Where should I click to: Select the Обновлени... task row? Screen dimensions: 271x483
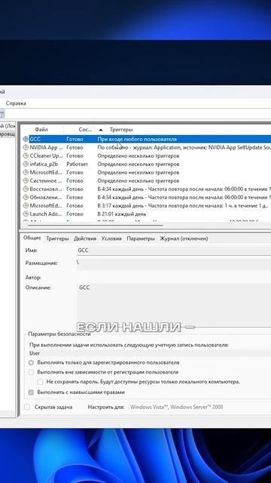147,197
